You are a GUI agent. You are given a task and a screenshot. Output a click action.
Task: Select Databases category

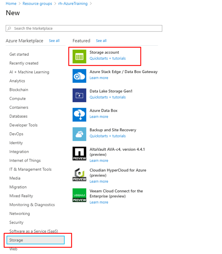[x=18, y=116]
